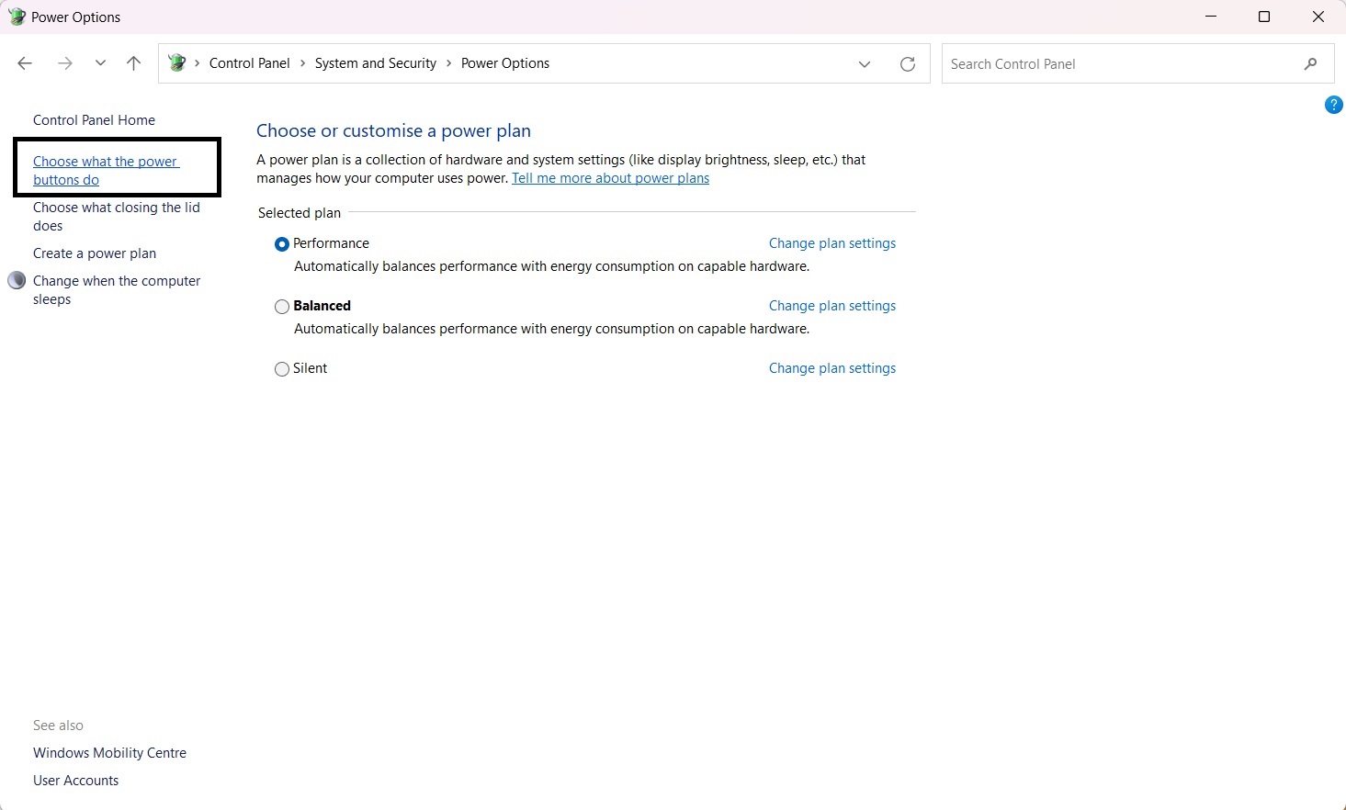Select the Silent power plan

click(x=282, y=369)
